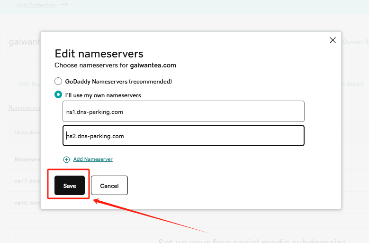369x243 pixels.
Task: Choose I'll use my own nameservers radio
Action: point(58,95)
